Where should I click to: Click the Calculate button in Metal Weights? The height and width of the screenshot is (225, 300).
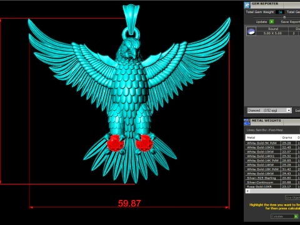point(284,216)
